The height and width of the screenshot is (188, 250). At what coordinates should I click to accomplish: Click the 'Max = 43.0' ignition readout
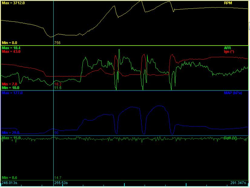pos(11,52)
